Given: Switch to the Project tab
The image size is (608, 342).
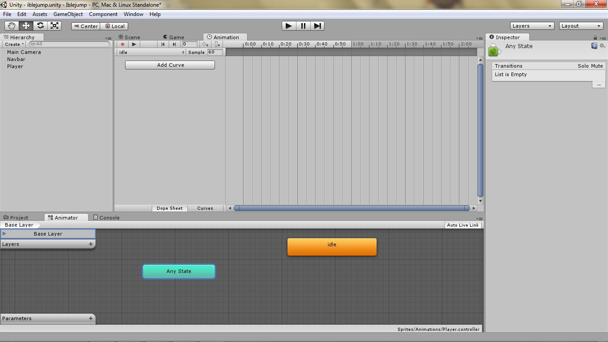Looking at the screenshot, I should [x=16, y=218].
